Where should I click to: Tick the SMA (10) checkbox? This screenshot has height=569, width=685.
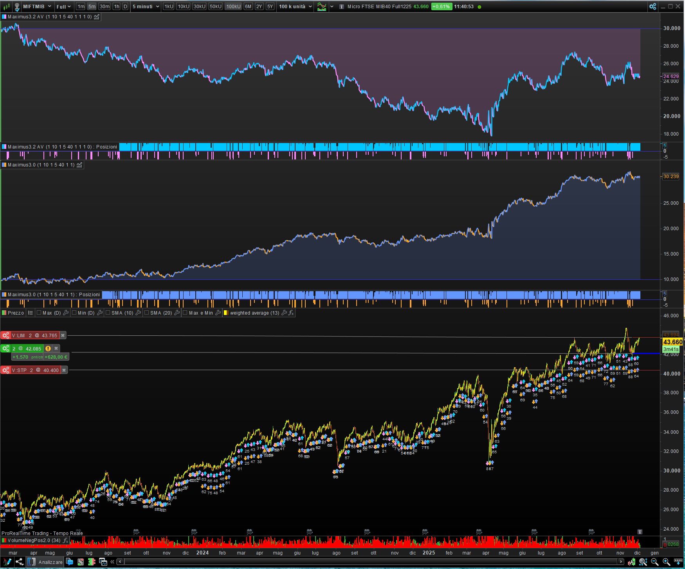[x=108, y=313]
